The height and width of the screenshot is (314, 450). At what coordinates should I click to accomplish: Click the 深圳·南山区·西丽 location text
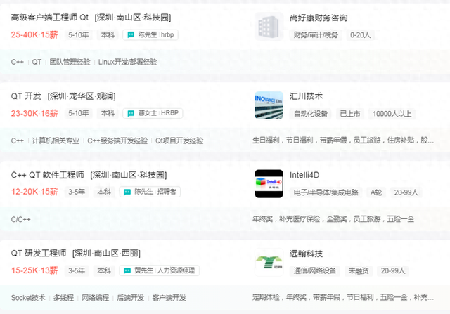106,254
